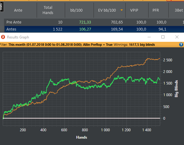Click the 169,54 EV bb/100 value
This screenshot has height=145, width=184.
coord(117,29)
